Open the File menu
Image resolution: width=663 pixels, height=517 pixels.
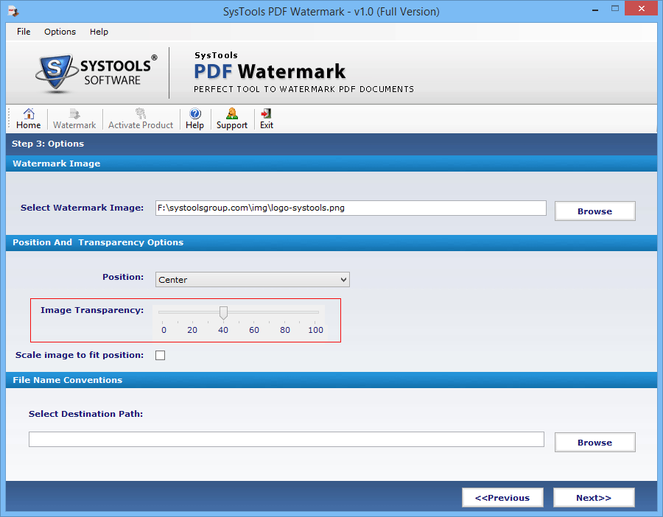pos(24,32)
